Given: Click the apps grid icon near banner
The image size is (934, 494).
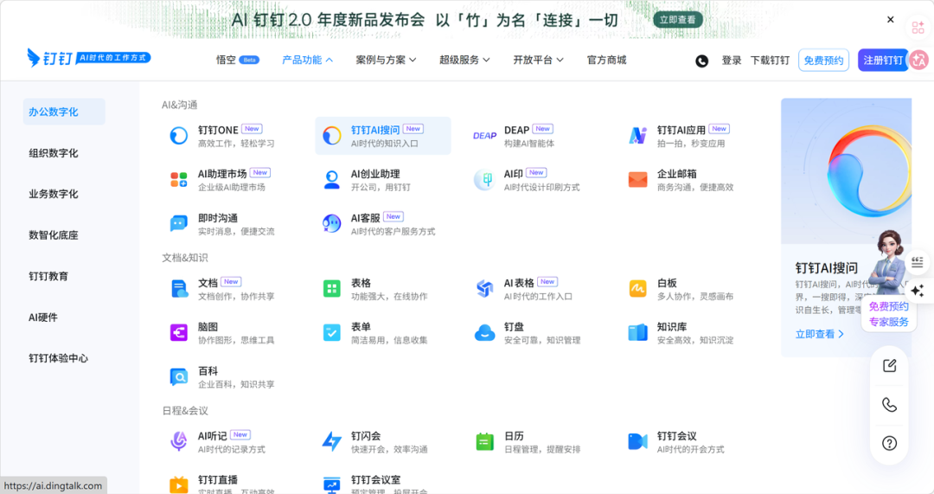Looking at the screenshot, I should (918, 27).
